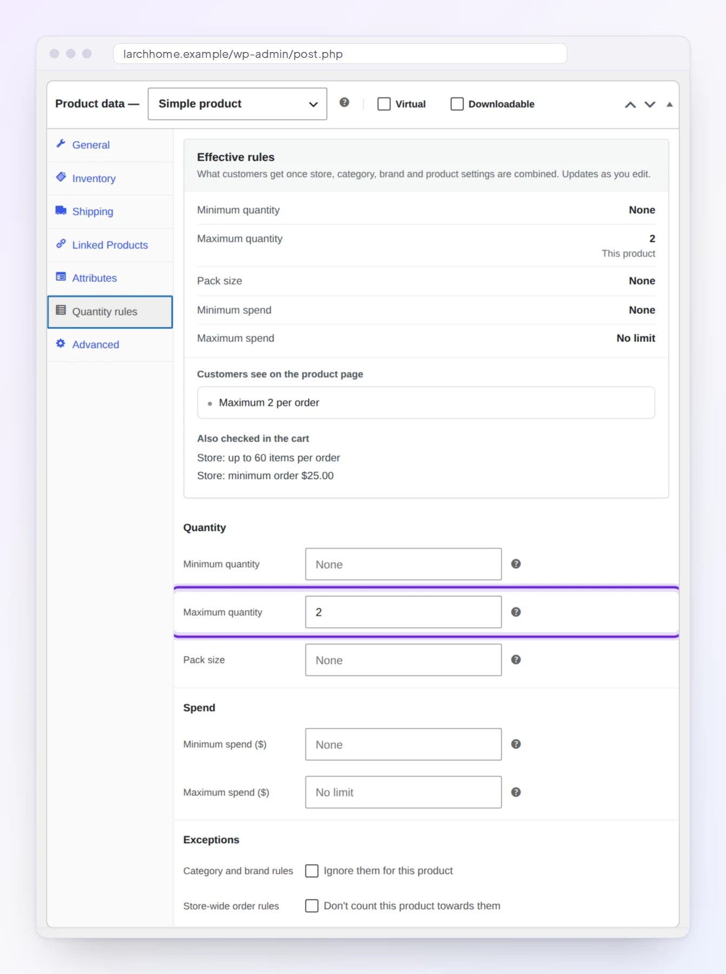Click the Quantity rules table icon

pyautogui.click(x=61, y=311)
